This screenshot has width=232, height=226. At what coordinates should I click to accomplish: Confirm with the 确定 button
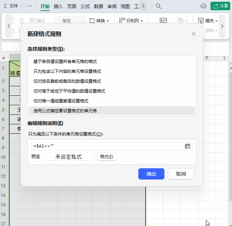[x=151, y=174]
